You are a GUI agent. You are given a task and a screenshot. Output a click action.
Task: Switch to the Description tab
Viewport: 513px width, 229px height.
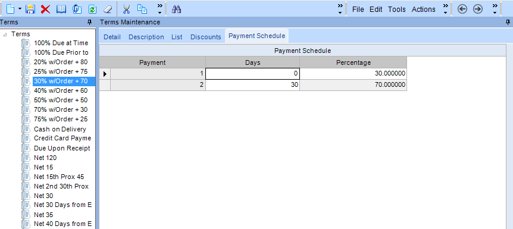tap(146, 37)
